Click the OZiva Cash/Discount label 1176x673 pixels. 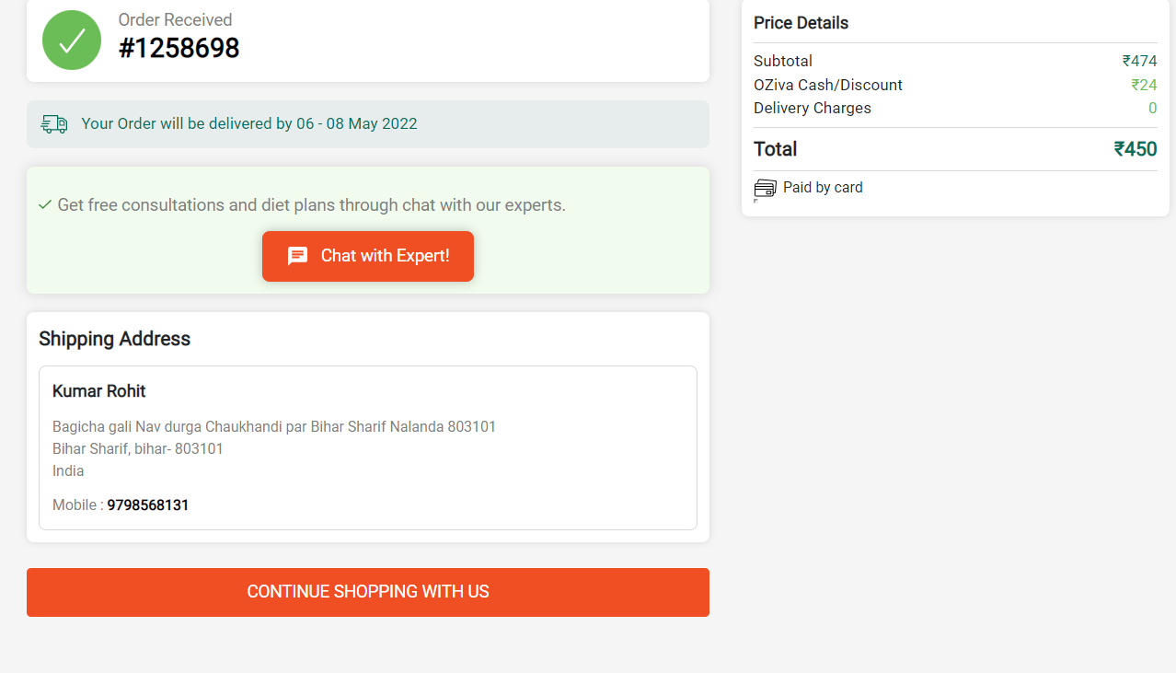tap(828, 85)
